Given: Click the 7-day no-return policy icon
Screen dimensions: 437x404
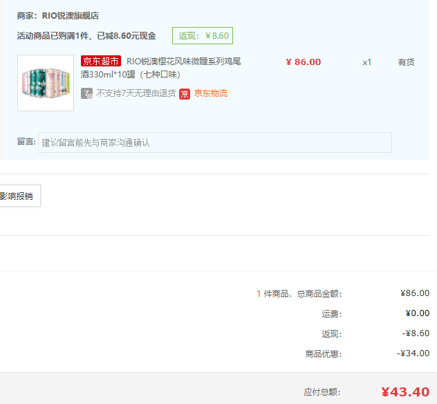Looking at the screenshot, I should click(x=86, y=93).
